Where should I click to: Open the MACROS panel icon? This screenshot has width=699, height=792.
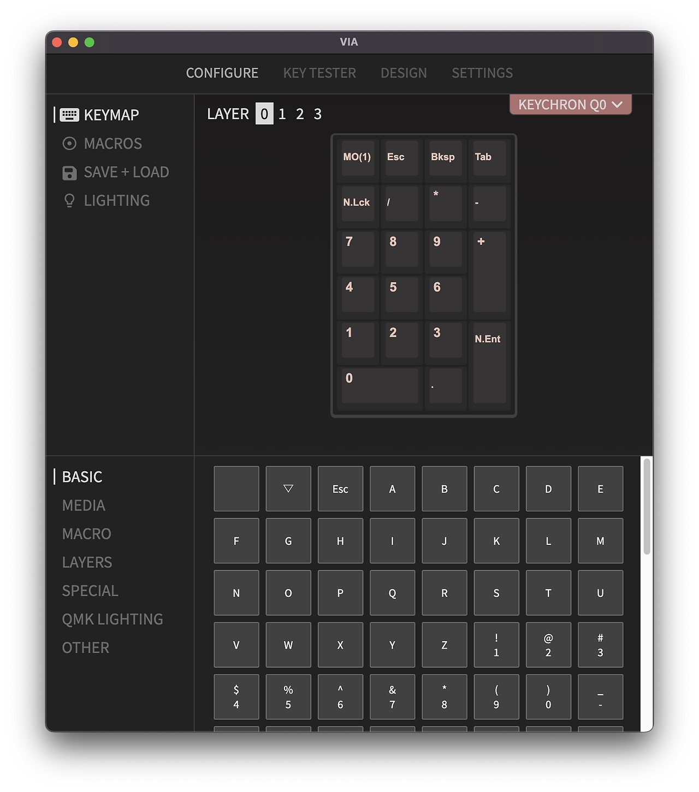pyautogui.click(x=69, y=143)
